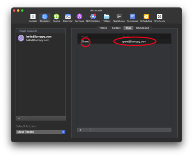Add a new account with plus button
The width and height of the screenshot is (193, 157).
(19, 118)
